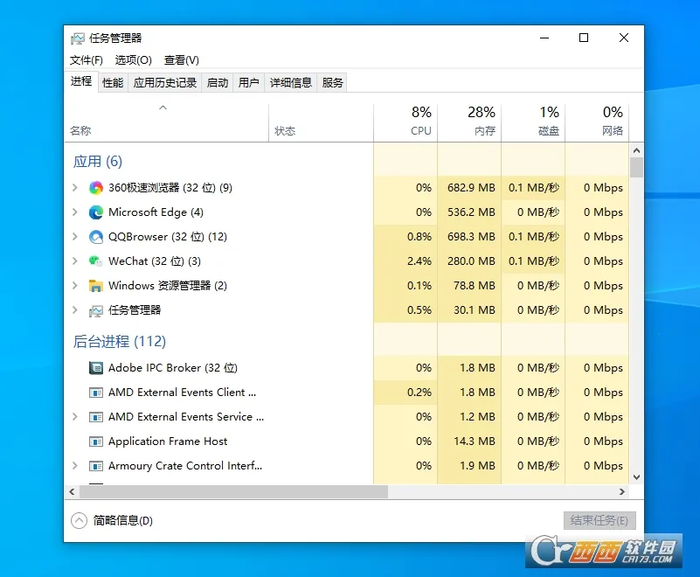Viewport: 700px width, 577px height.
Task: Click the Windows 资源管理器 folder icon
Action: tap(96, 286)
